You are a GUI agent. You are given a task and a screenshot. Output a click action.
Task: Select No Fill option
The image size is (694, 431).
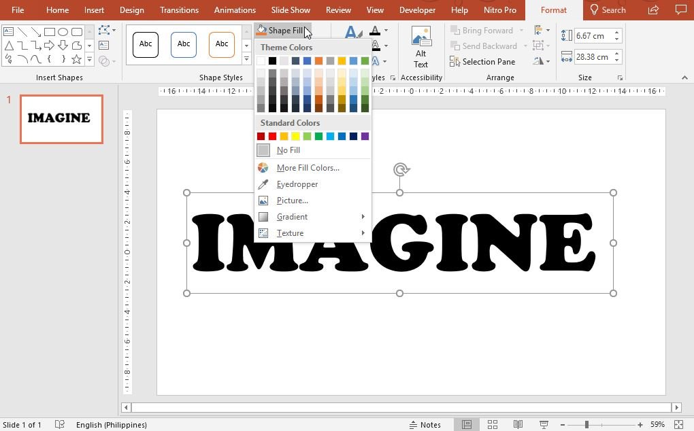coord(288,150)
